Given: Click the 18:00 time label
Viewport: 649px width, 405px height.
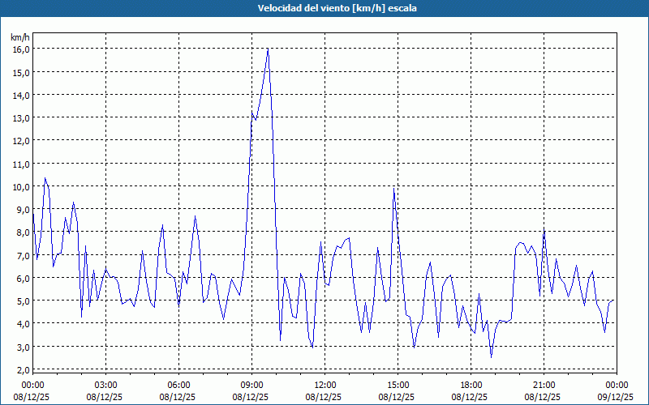Looking at the screenshot, I should pos(471,385).
